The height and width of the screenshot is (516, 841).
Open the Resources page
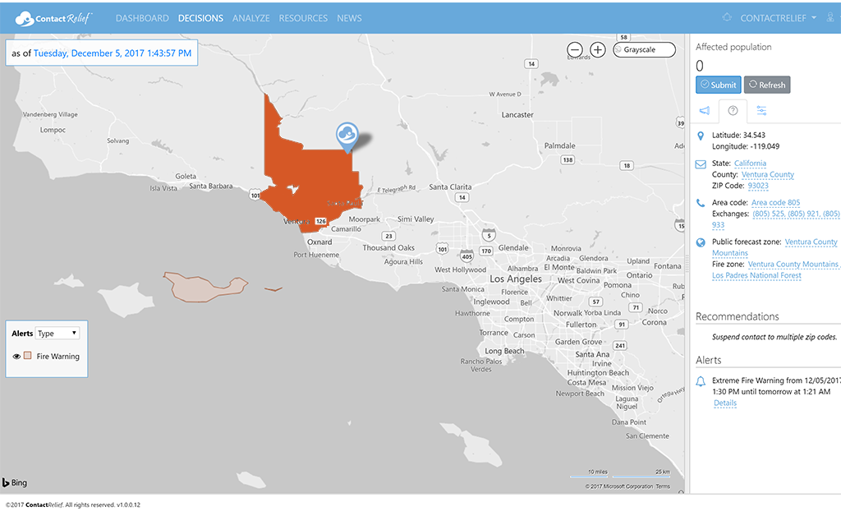click(303, 18)
